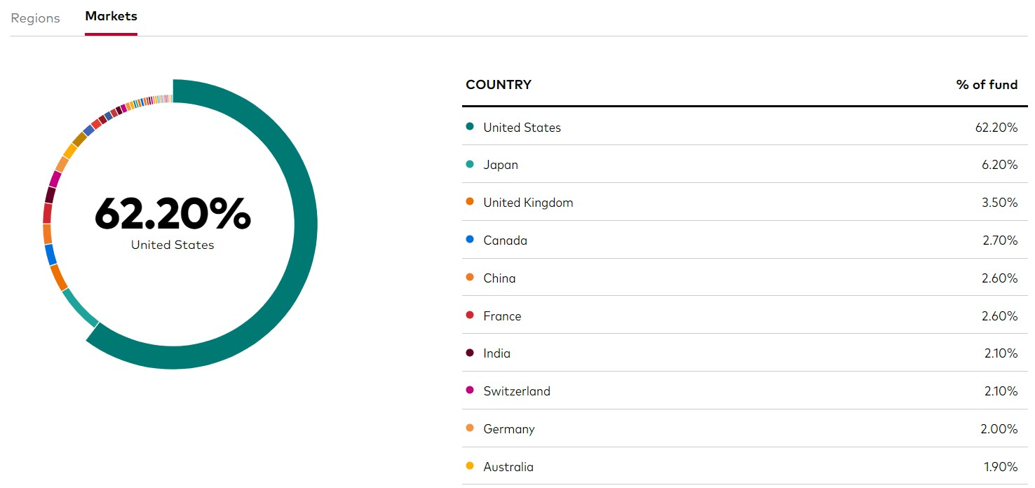
Task: Click the Germany legend dot
Action: coord(470,429)
